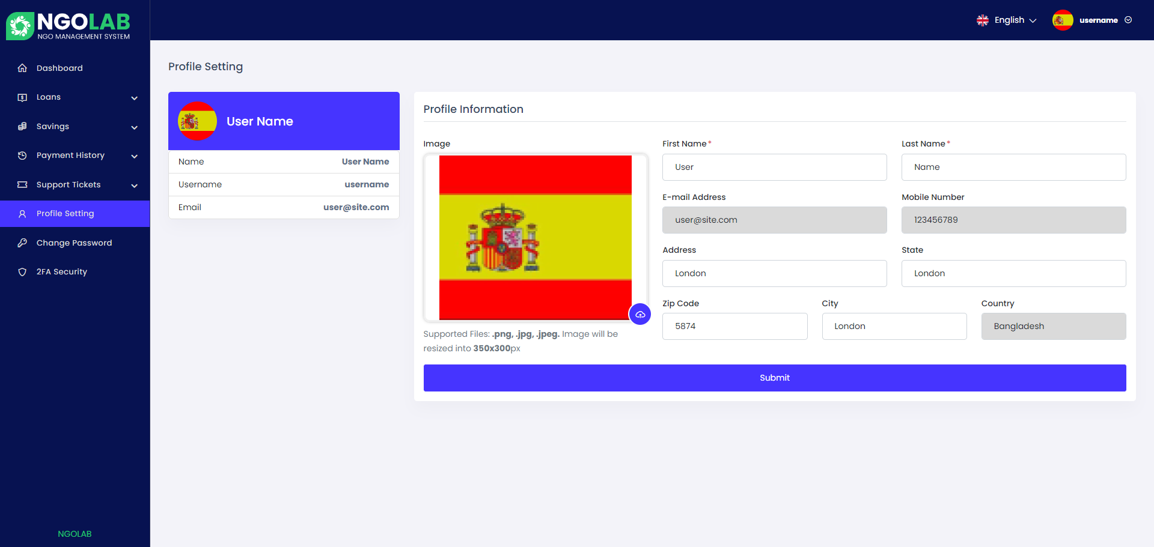Expand the Payment History chevron

click(135, 156)
